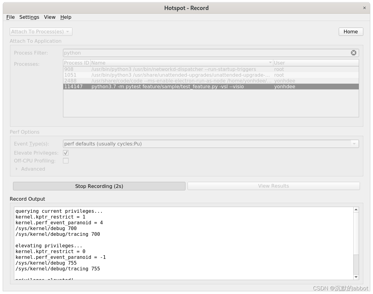This screenshot has height=294, width=373.
Task: Enable Off-CPU Profiling
Action: coord(66,161)
